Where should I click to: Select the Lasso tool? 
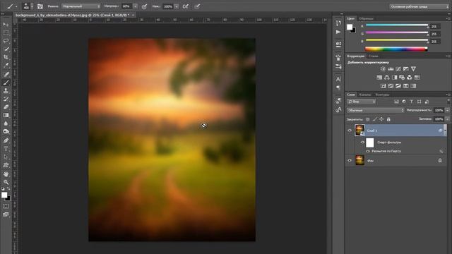[x=6, y=41]
